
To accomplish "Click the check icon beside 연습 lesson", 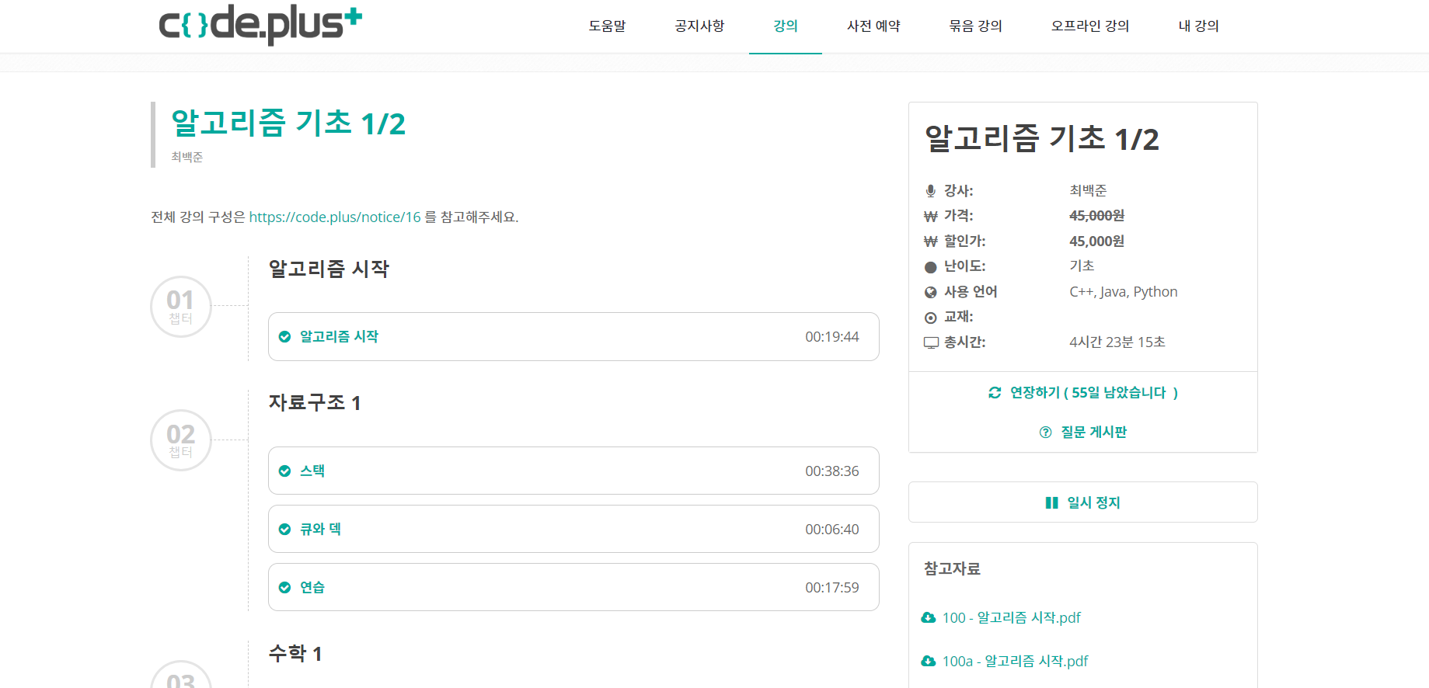I will coord(284,588).
